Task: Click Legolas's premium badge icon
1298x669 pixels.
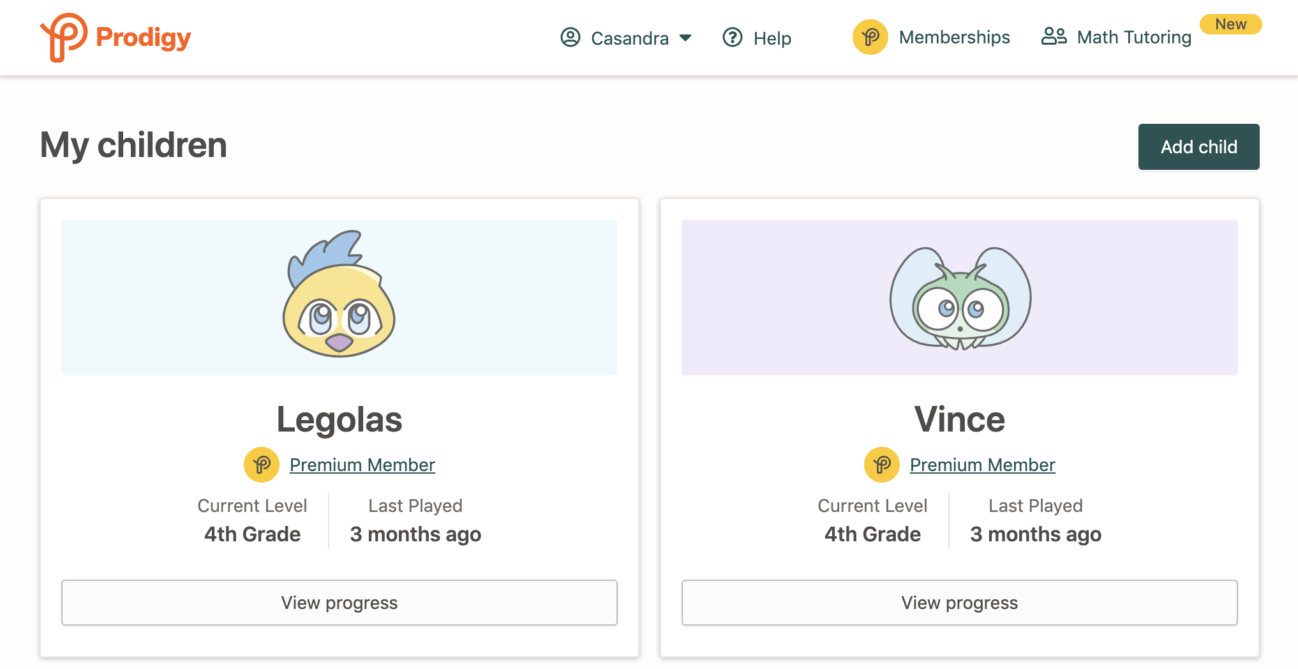Action: click(x=262, y=465)
